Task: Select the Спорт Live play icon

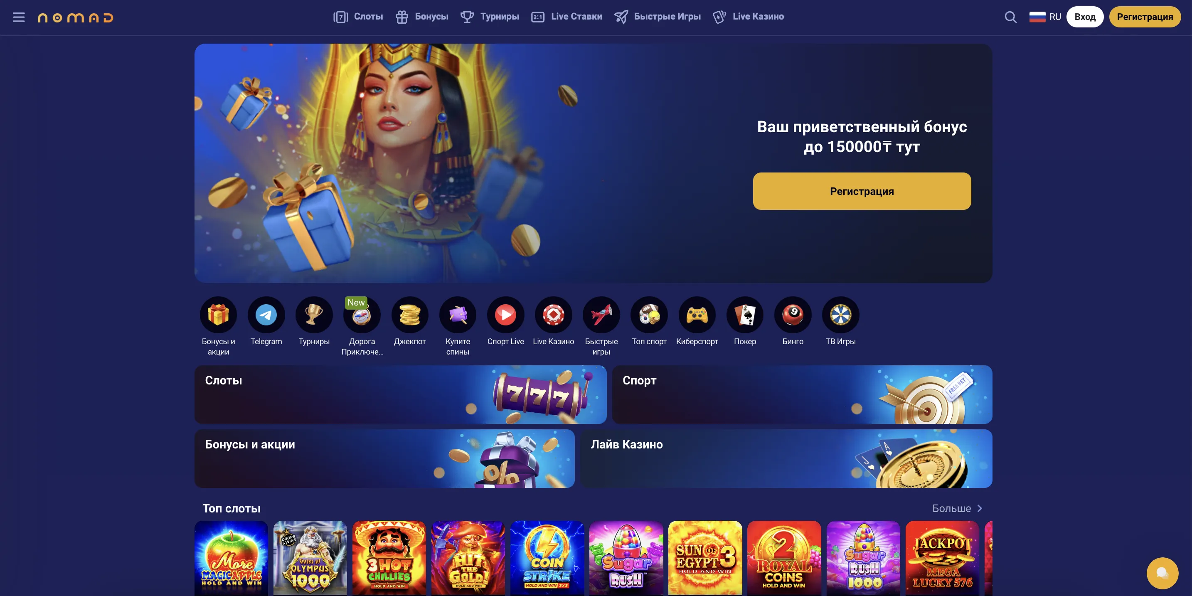Action: 505,315
